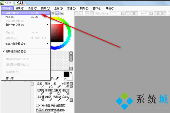Select the 水彩笔 watercolor tool
This screenshot has width=170, height=113.
65,85
